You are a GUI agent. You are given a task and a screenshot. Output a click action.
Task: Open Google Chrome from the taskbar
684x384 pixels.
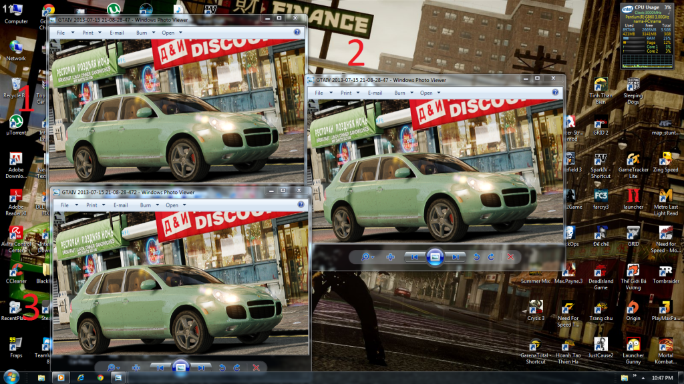coord(100,377)
